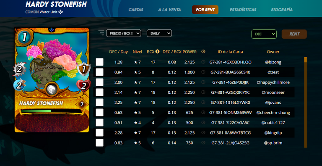Open the filter list icon beside sort dropdown
This screenshot has width=322, height=166.
[101, 33]
